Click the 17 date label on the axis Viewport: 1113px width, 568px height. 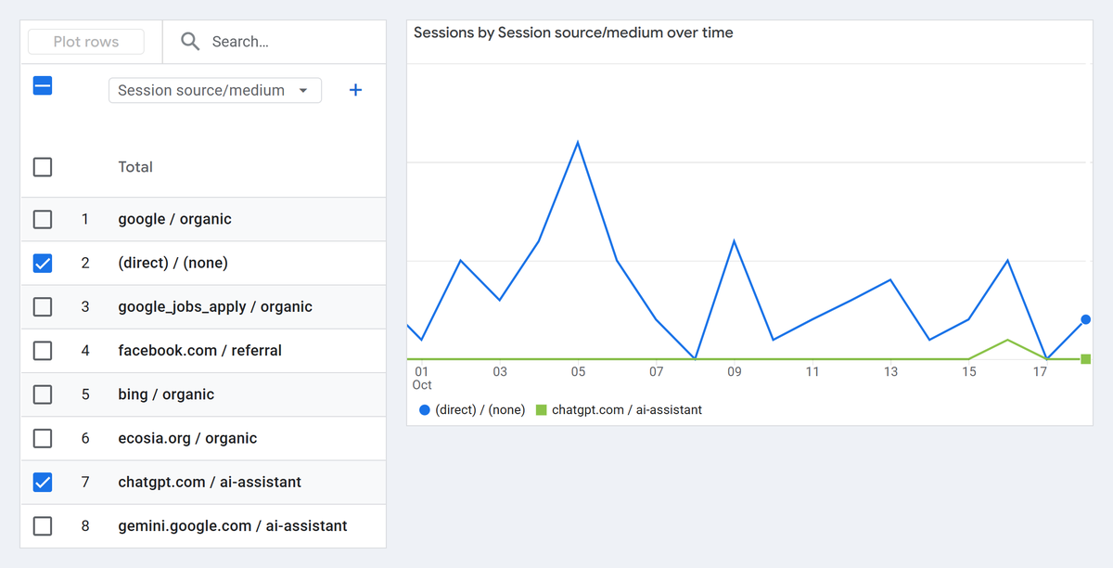(1041, 372)
